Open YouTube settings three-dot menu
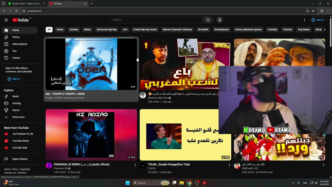332x187 pixels. tap(305, 20)
